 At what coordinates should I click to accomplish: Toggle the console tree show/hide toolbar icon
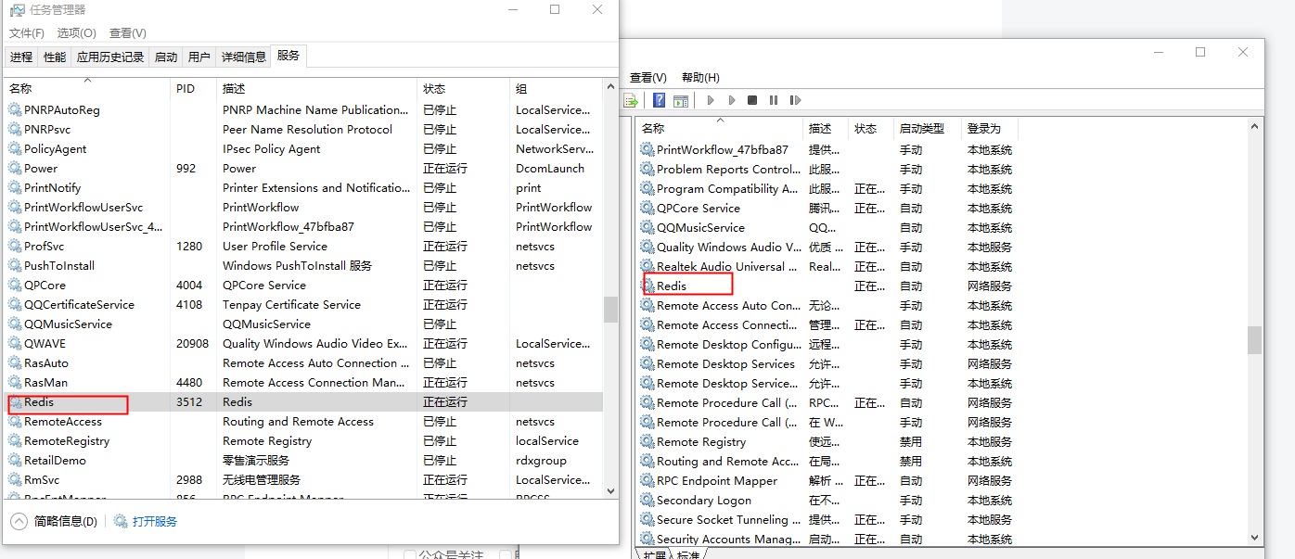[x=680, y=100]
